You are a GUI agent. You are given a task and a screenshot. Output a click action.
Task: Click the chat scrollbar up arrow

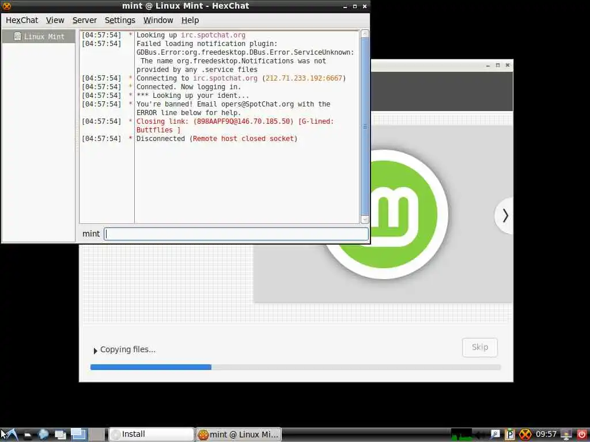tap(365, 34)
